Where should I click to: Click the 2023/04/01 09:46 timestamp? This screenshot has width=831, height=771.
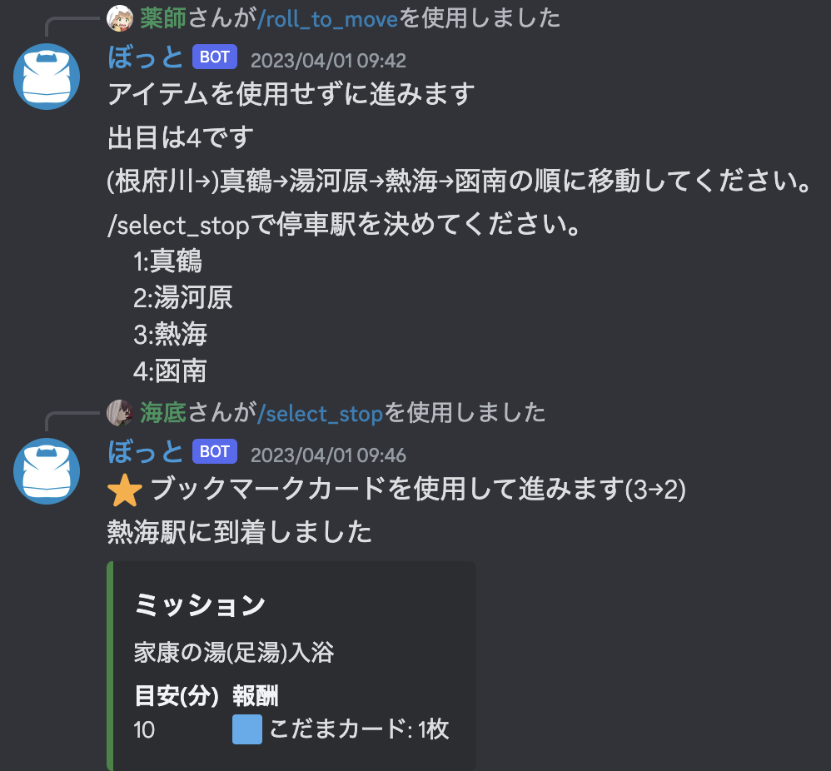[x=328, y=455]
